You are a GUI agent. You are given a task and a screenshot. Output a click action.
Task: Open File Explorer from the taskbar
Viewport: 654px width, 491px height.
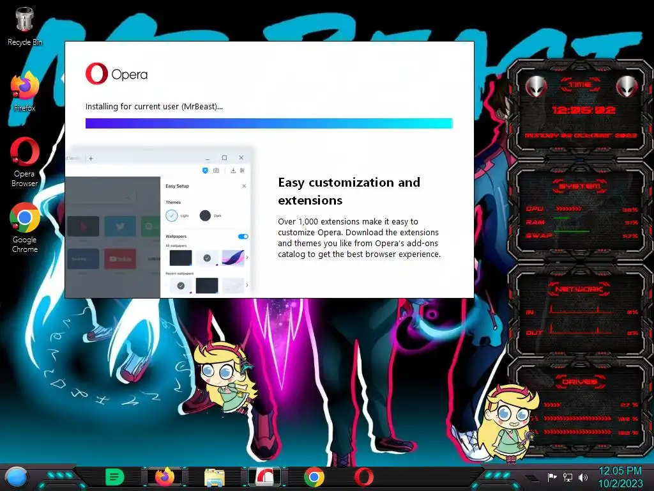(215, 478)
